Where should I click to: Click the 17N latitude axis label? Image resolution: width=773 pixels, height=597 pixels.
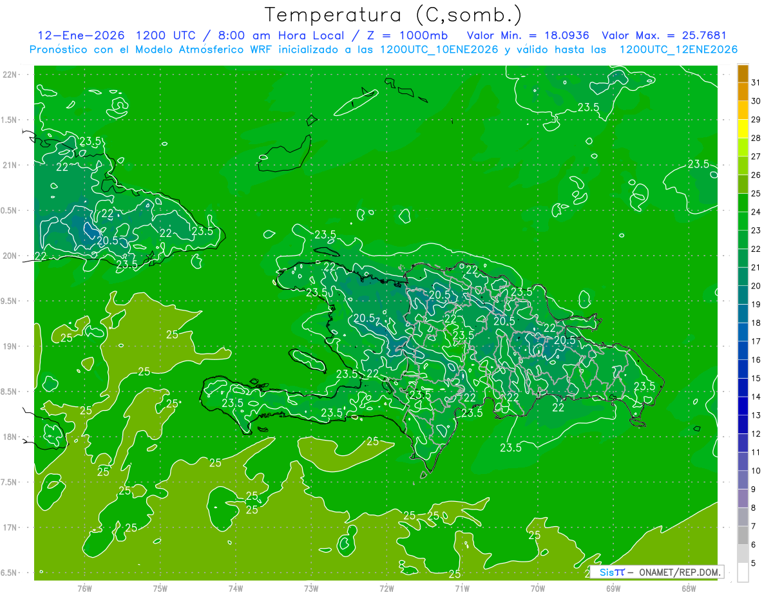click(x=10, y=527)
